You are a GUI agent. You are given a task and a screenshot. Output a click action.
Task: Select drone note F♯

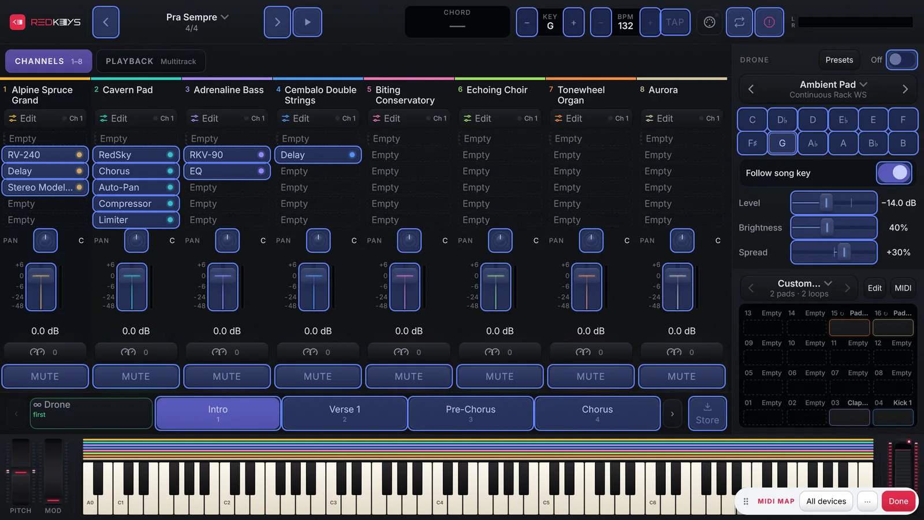coord(752,143)
